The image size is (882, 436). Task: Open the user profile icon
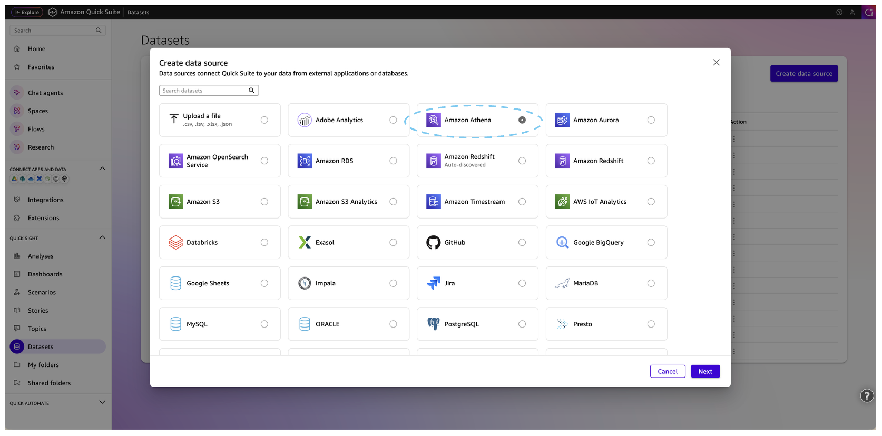pos(852,12)
